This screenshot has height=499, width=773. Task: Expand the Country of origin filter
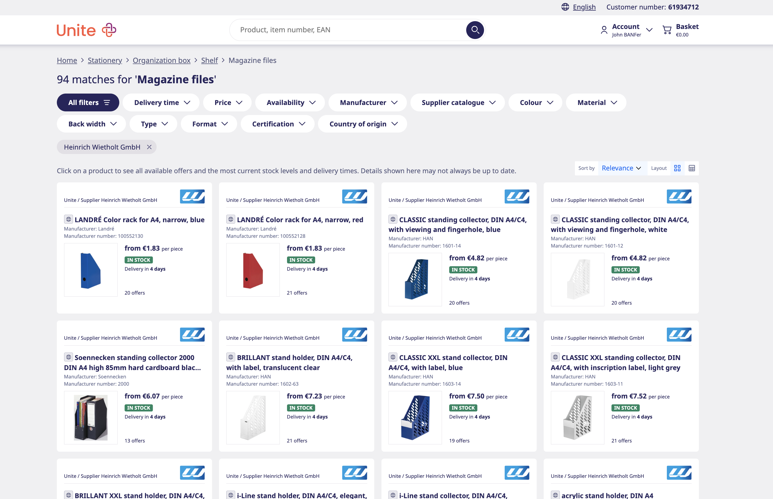363,124
